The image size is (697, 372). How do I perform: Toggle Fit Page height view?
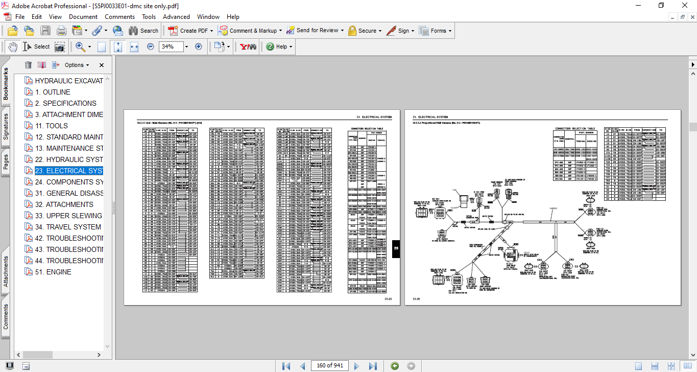click(x=118, y=46)
